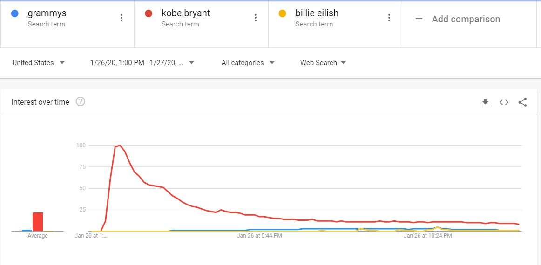
Task: Open the Web Search type dropdown
Action: 323,63
